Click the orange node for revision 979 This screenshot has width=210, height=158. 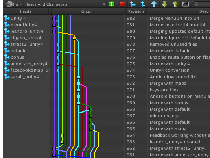[74, 38]
